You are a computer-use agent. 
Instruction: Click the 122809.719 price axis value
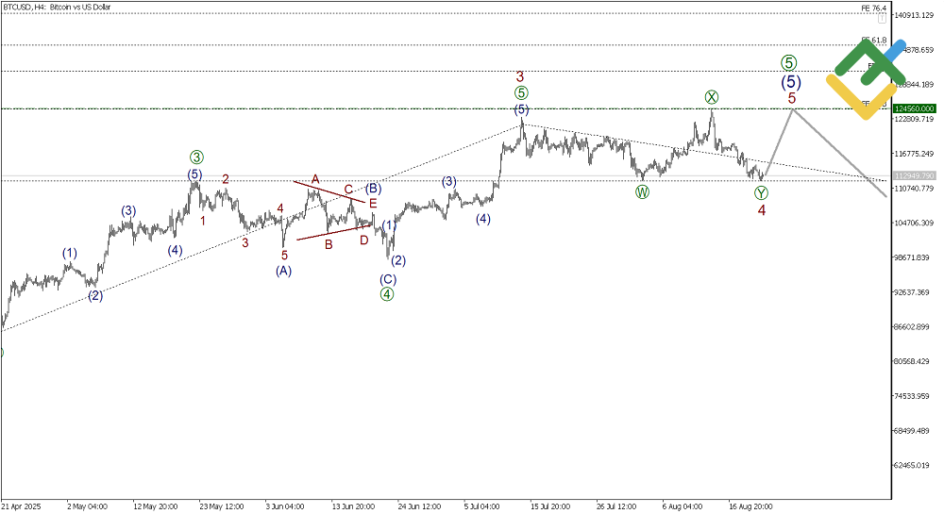[914, 119]
